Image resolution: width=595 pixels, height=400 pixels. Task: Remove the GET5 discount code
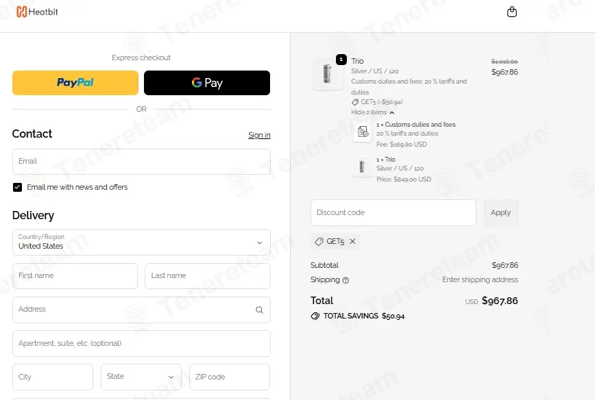352,241
